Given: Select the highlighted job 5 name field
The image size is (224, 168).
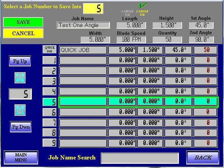Looking at the screenshot, I should 83,102.
